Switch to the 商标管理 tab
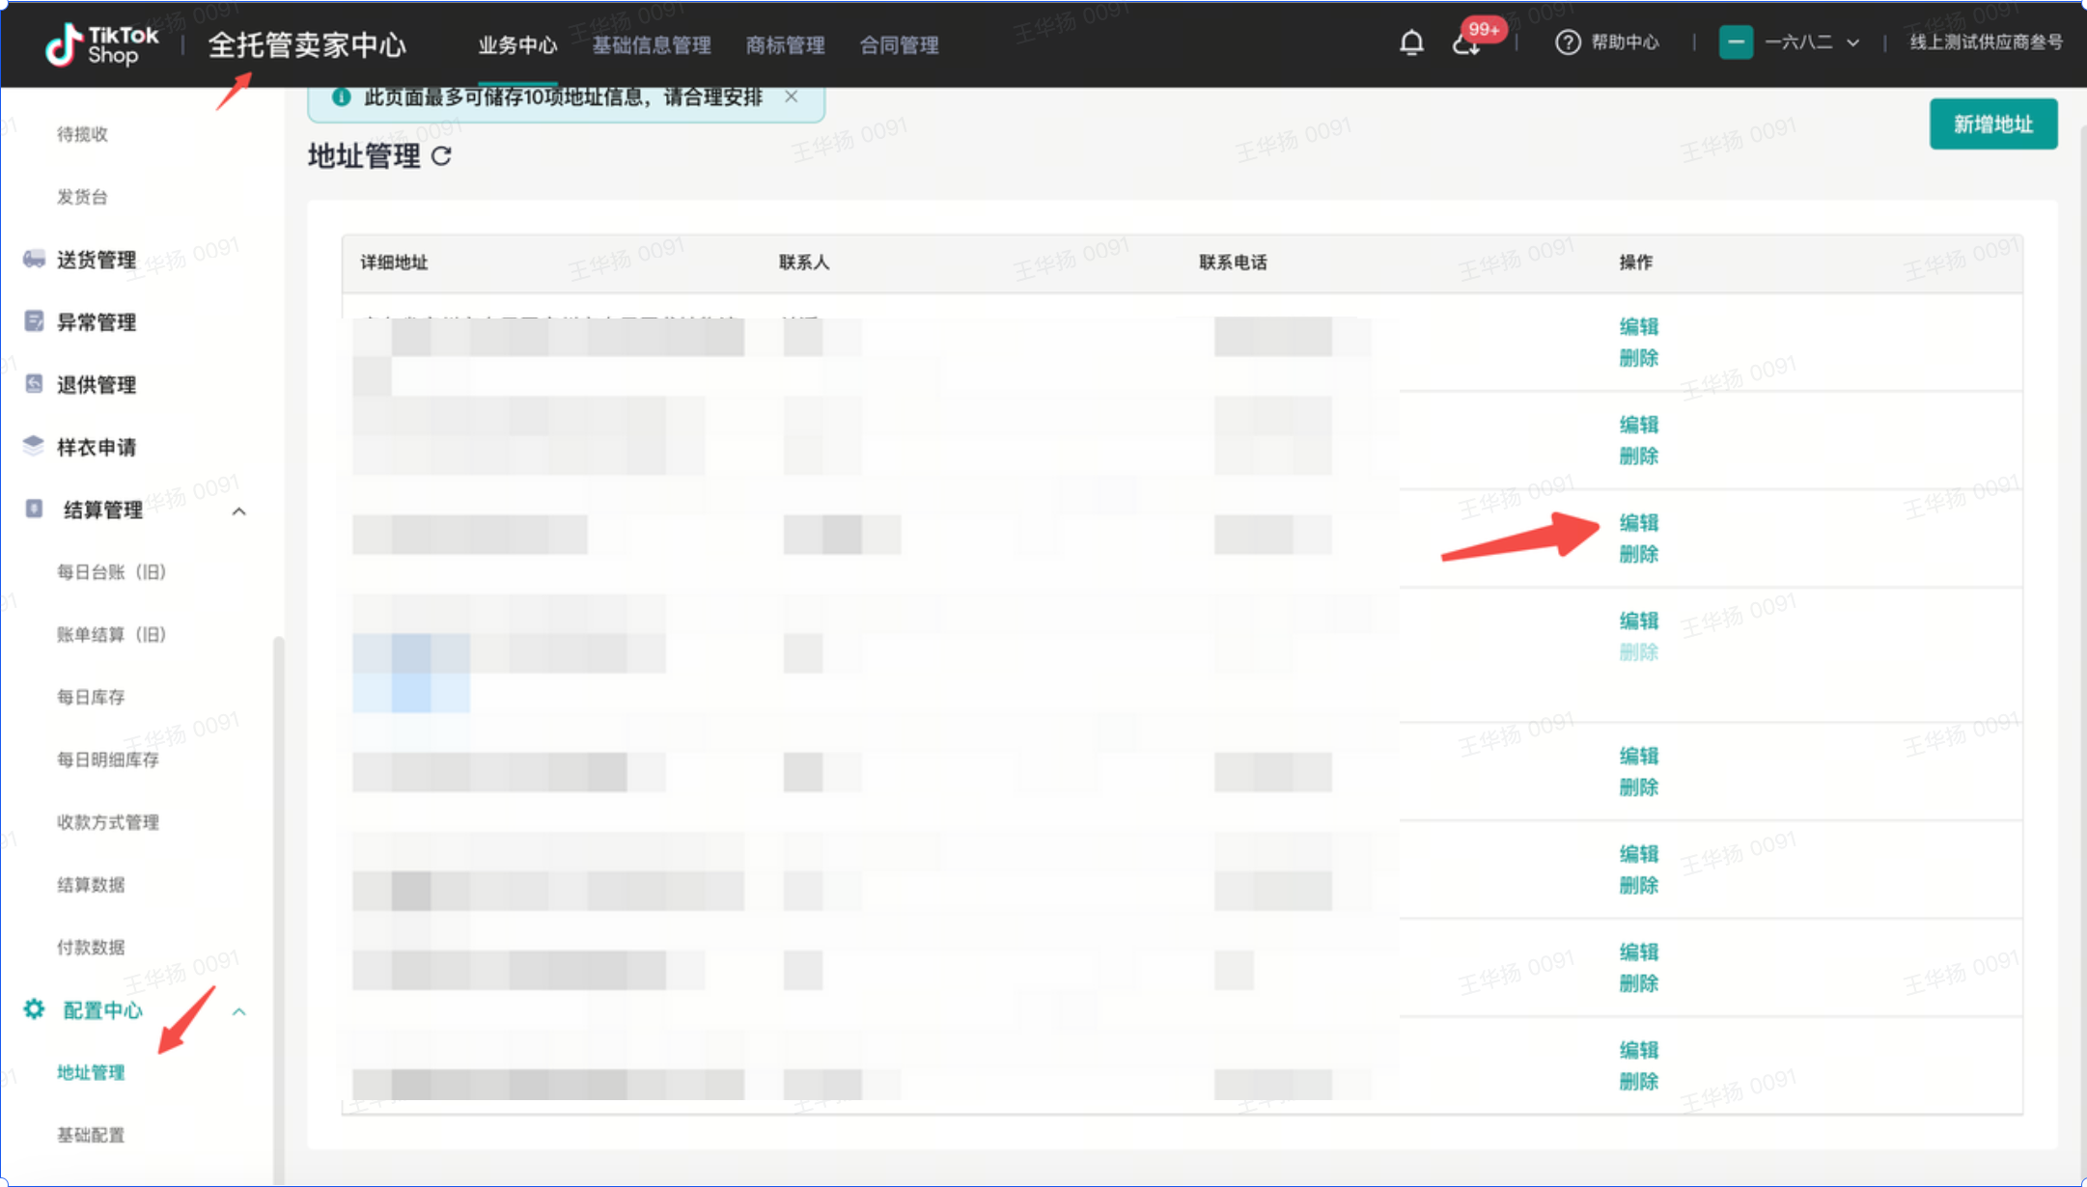The image size is (2087, 1187). coord(785,45)
